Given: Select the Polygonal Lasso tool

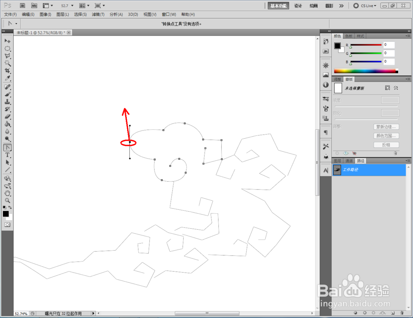Looking at the screenshot, I should [x=7, y=56].
